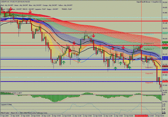This screenshot has height=117, width=168.
Task: Click the red sell arrow on the vertical crosshair line
Action: (x=141, y=46)
